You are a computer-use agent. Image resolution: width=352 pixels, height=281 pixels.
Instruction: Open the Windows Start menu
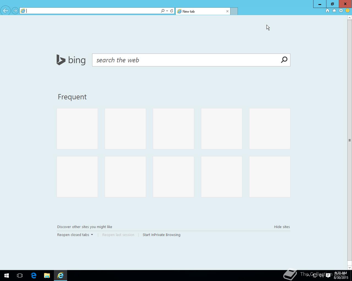pyautogui.click(x=7, y=276)
